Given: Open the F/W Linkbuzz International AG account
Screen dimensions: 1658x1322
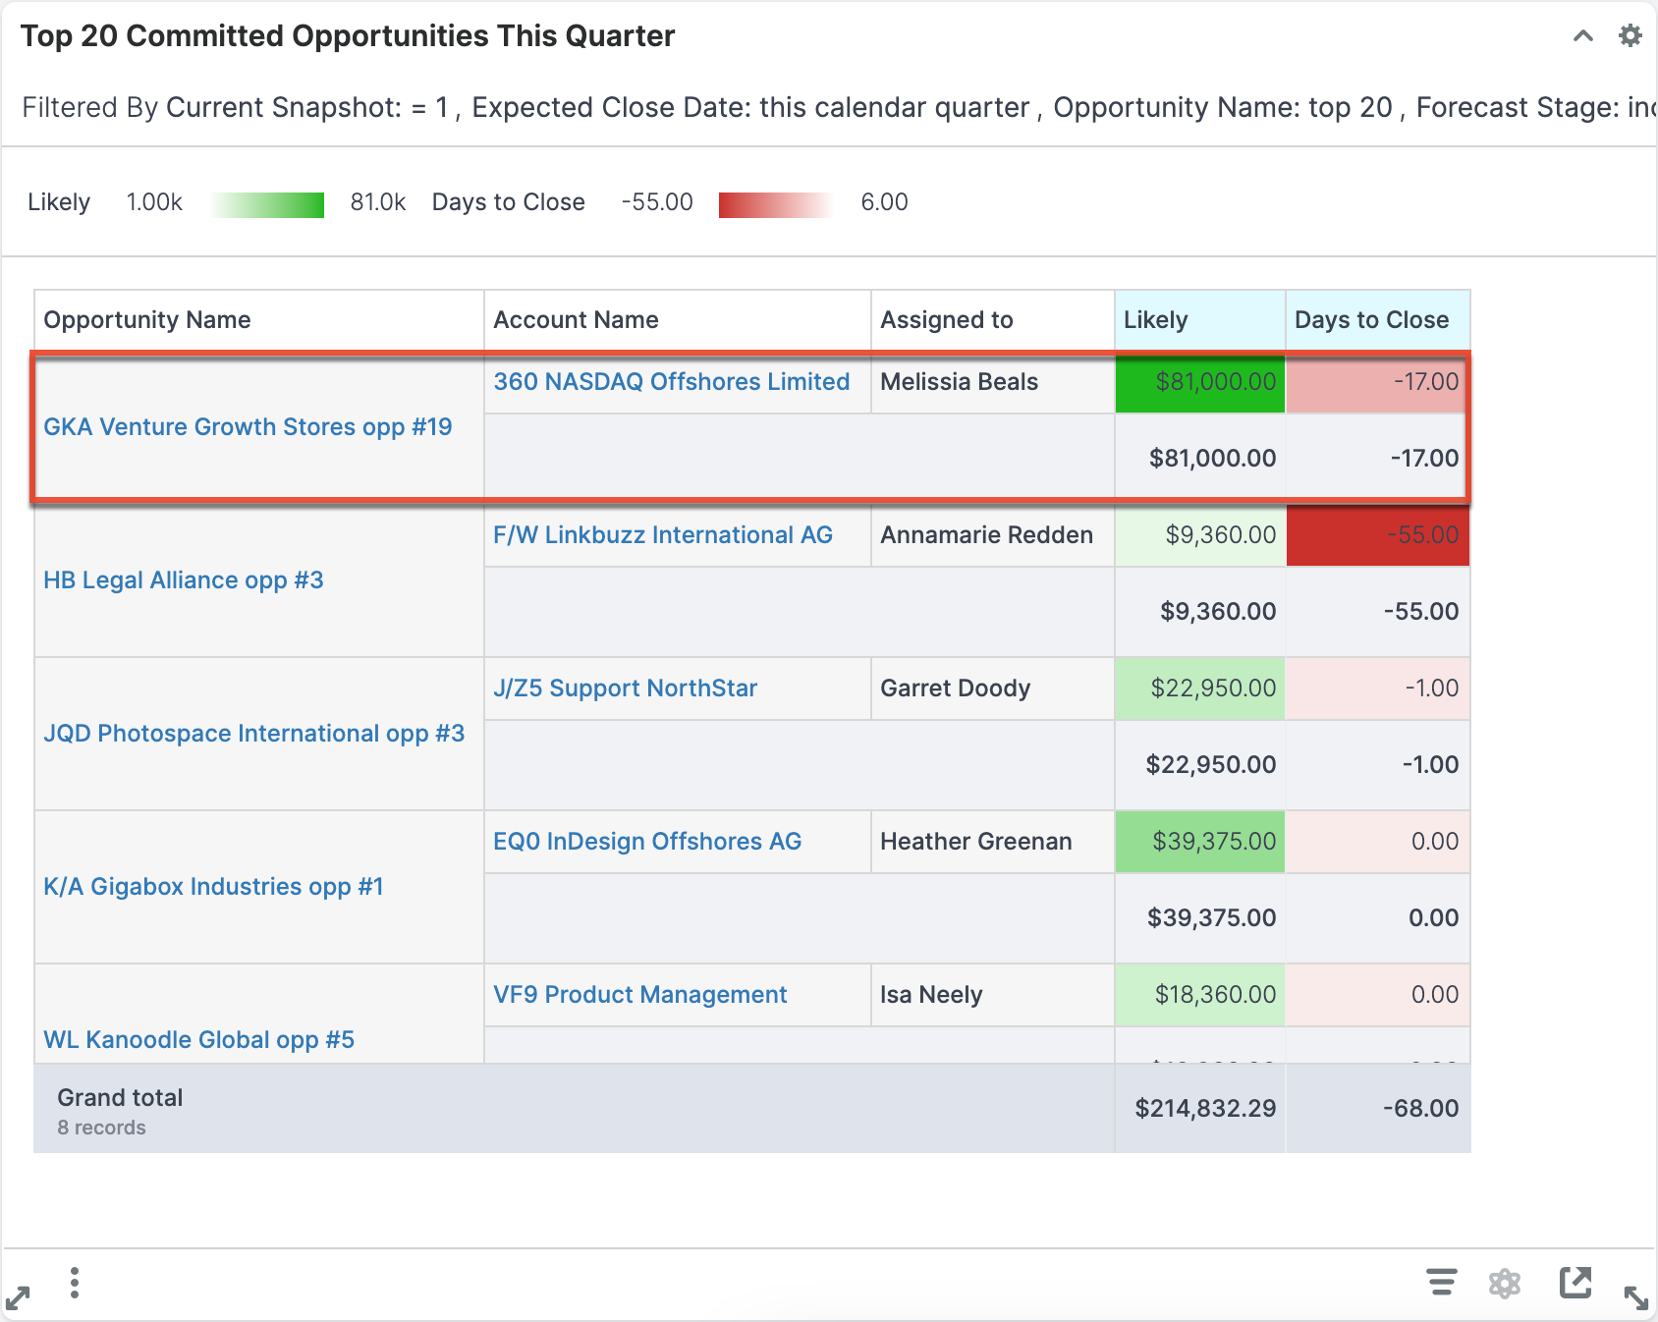Looking at the screenshot, I should pyautogui.click(x=663, y=535).
